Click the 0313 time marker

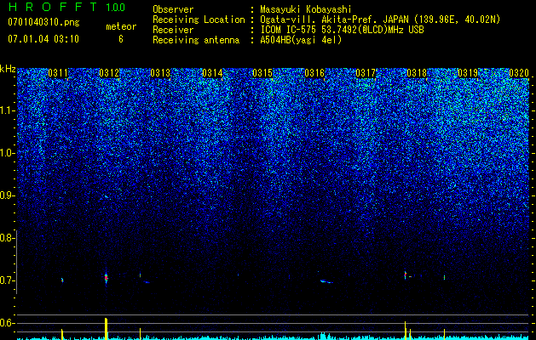pyautogui.click(x=160, y=73)
